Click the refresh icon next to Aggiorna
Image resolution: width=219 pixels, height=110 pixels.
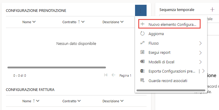(x=142, y=34)
